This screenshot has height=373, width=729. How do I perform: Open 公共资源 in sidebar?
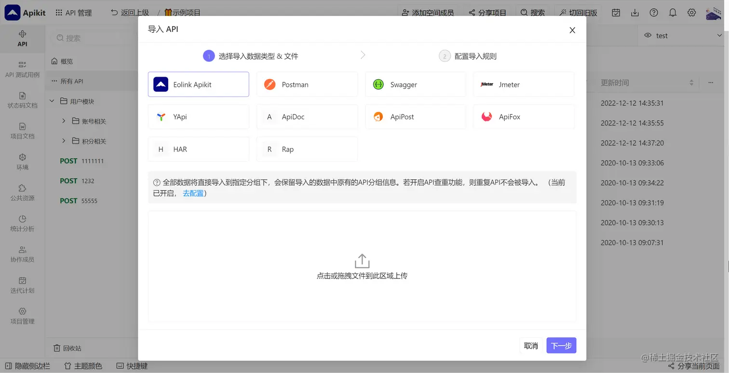click(x=22, y=193)
